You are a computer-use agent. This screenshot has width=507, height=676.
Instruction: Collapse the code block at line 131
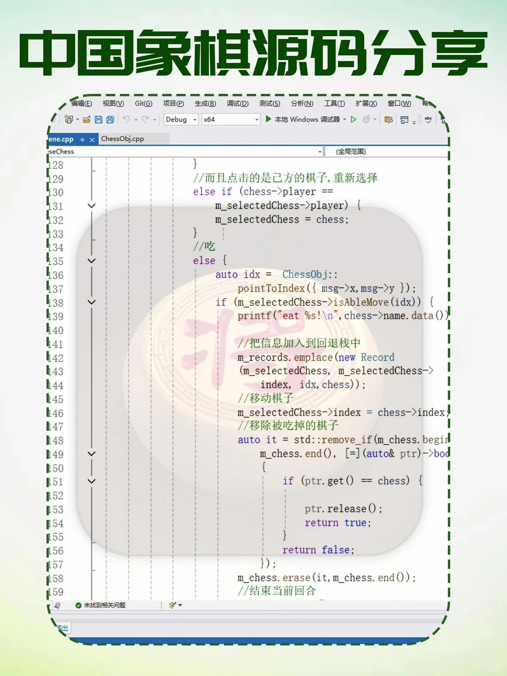click(92, 206)
